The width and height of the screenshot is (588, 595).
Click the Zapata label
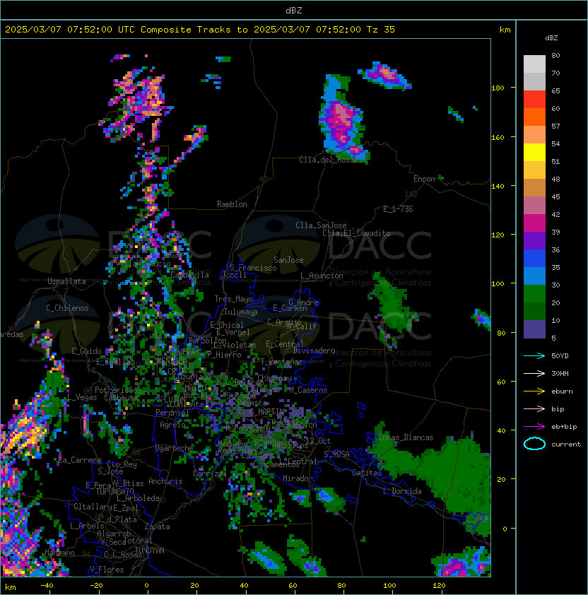157,526
